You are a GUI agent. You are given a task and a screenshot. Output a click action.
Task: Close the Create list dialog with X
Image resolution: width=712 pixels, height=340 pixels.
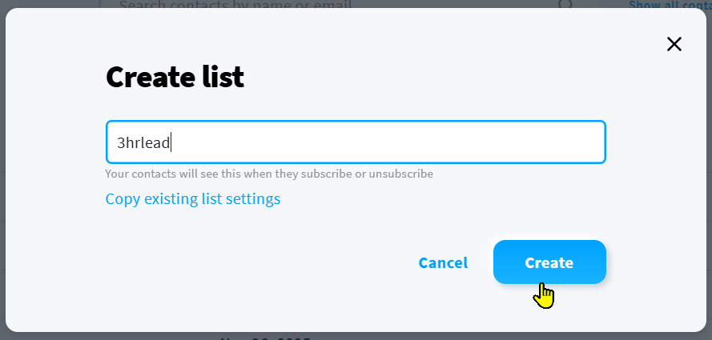tap(674, 44)
